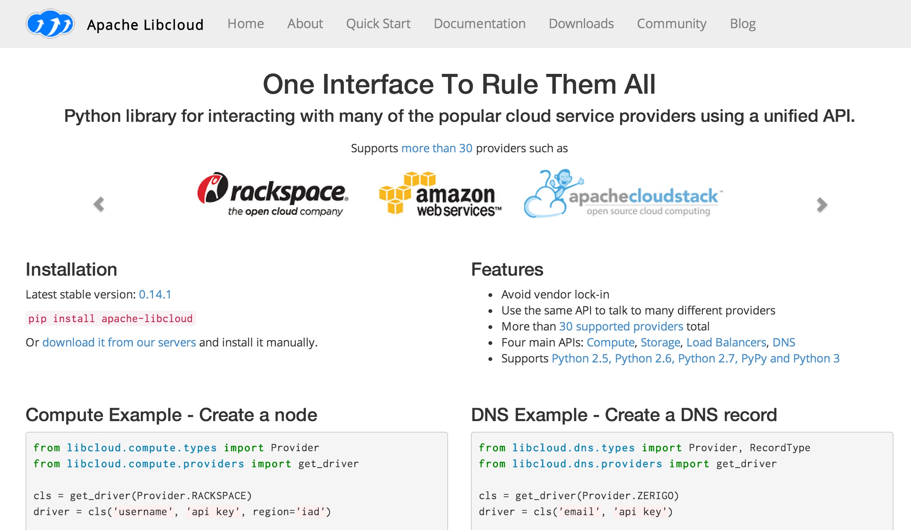
Task: Open Quick Start in navigation
Action: click(x=378, y=24)
